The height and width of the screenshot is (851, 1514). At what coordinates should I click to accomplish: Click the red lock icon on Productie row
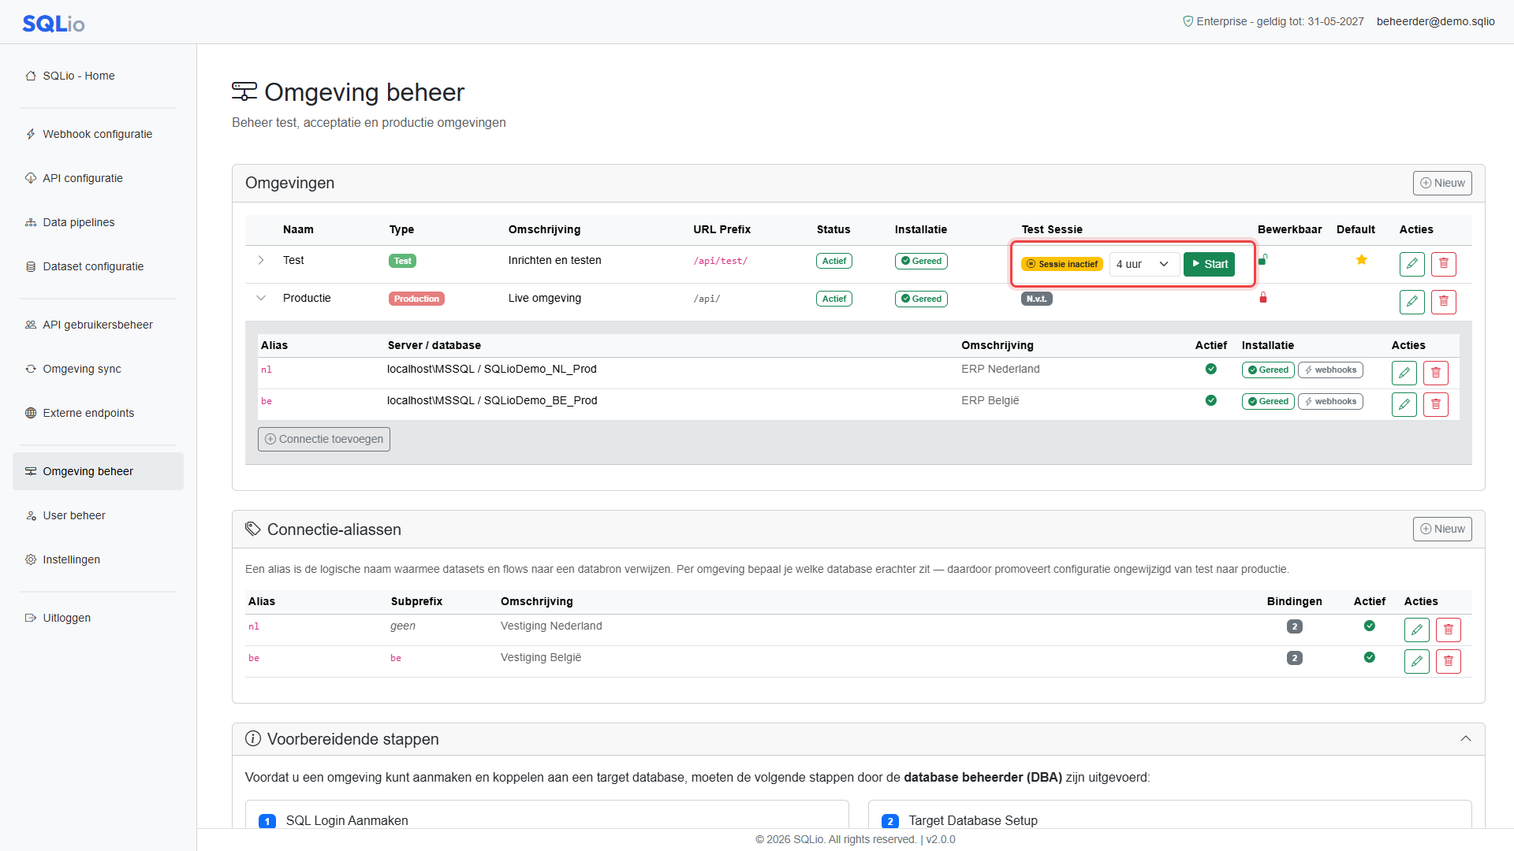[1262, 297]
